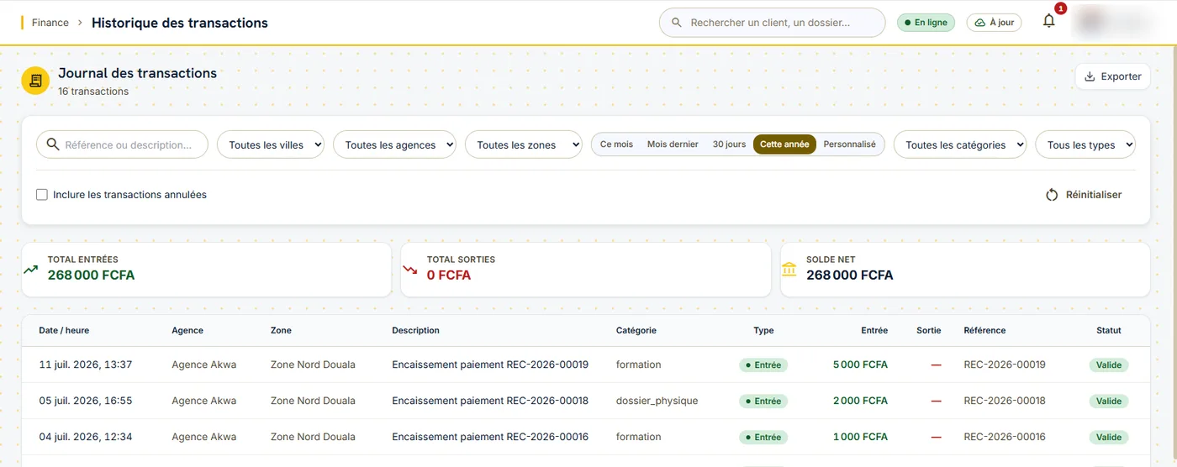1177x467 pixels.
Task: Select the 30 jours period
Action: click(729, 144)
